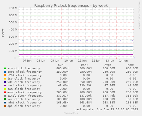Click the emmc clock frequency red swatch
This screenshot has width=142, height=116.
[x=5, y=92]
